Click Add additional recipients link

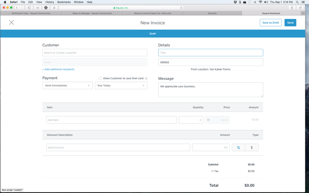(x=58, y=69)
